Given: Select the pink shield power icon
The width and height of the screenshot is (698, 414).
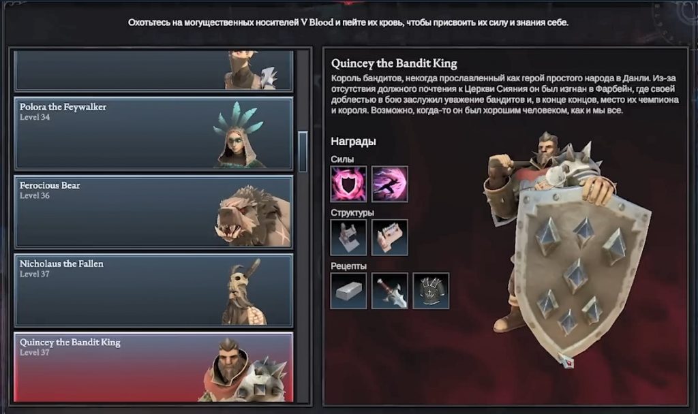Looking at the screenshot, I should (x=348, y=184).
